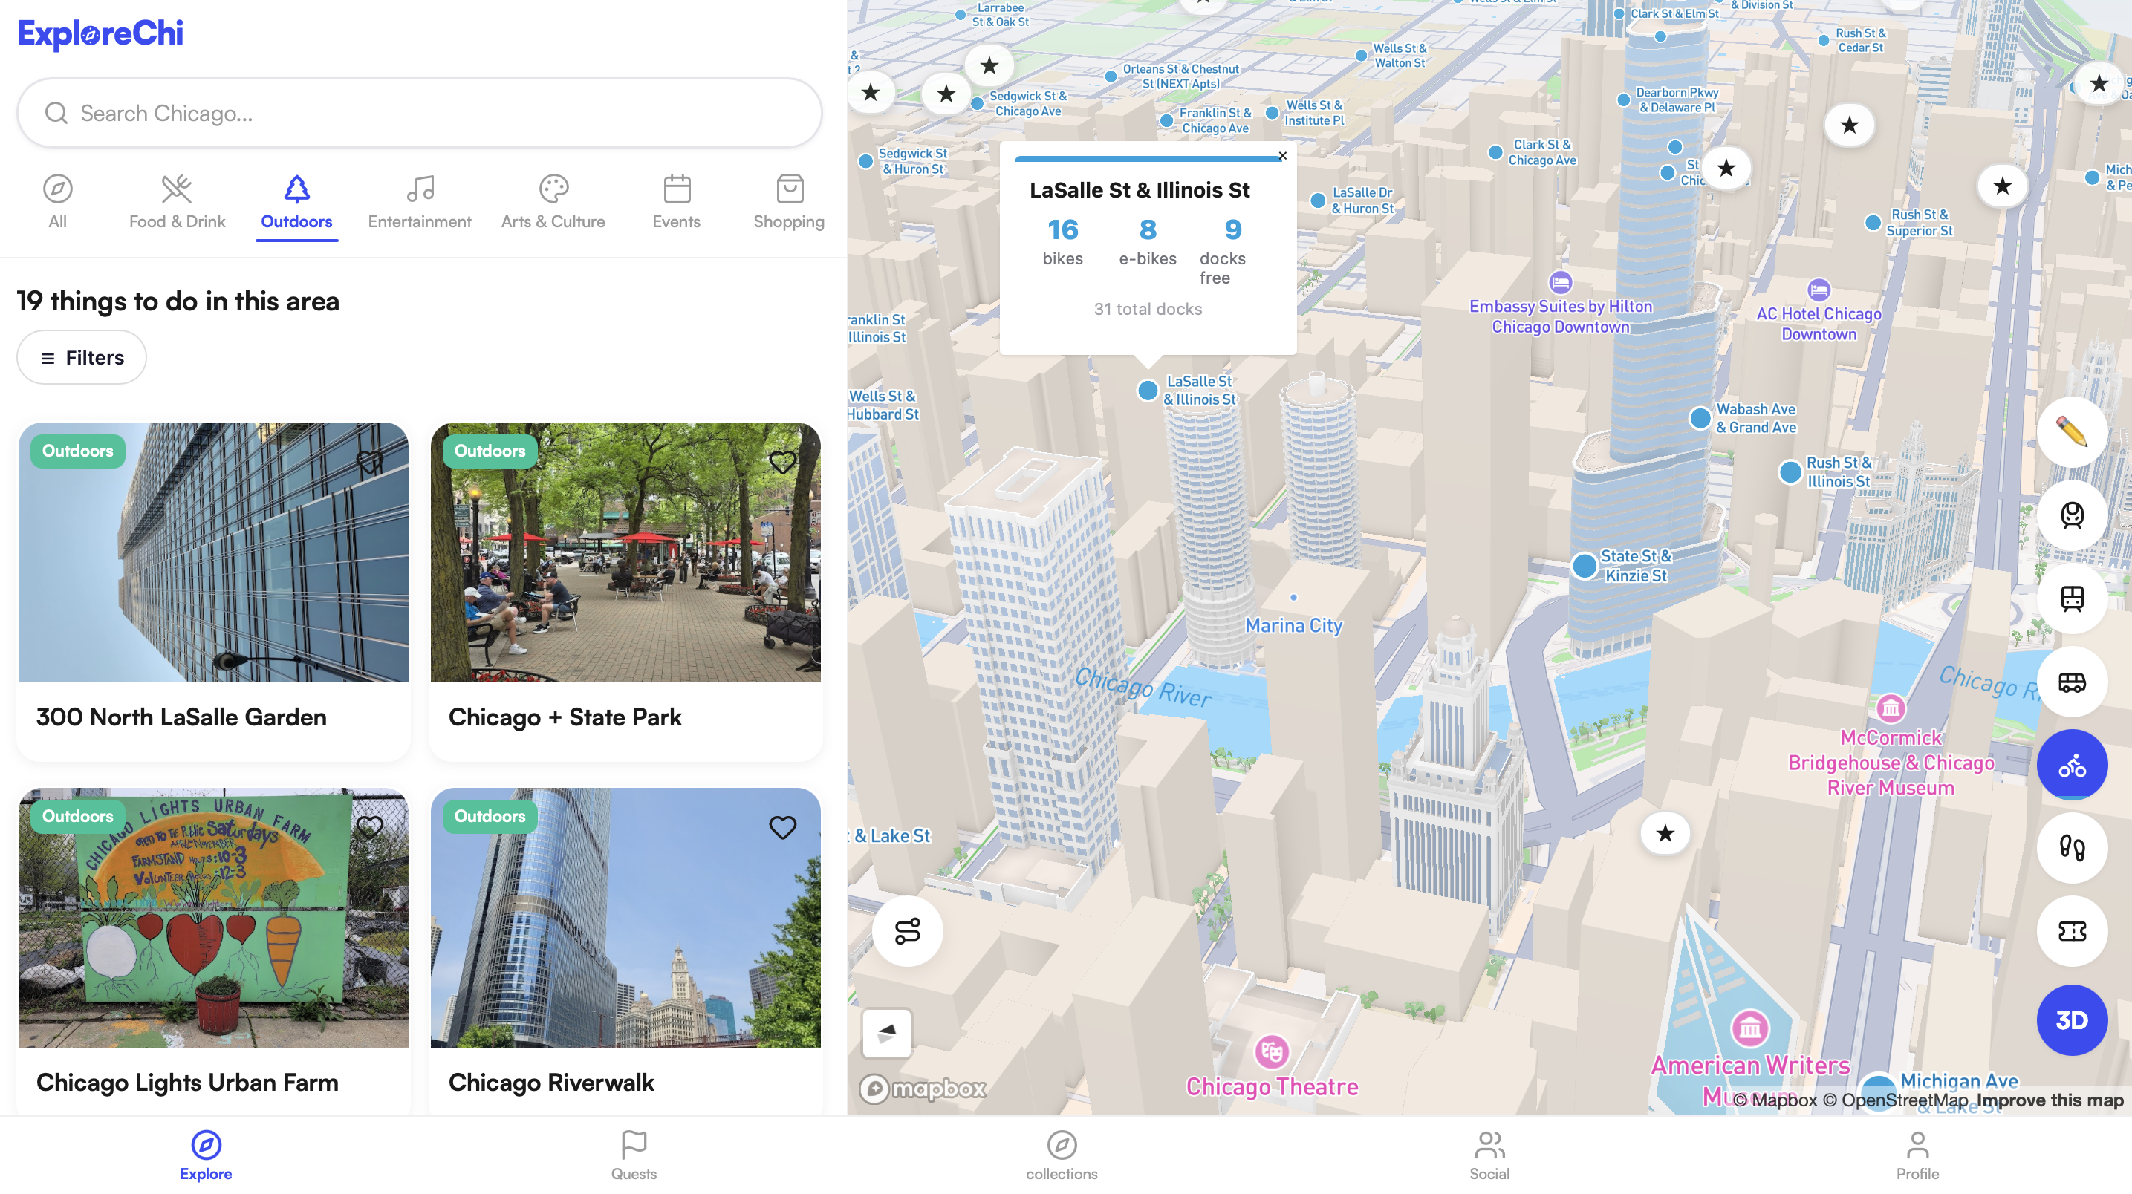Open the Filters menu

click(82, 357)
